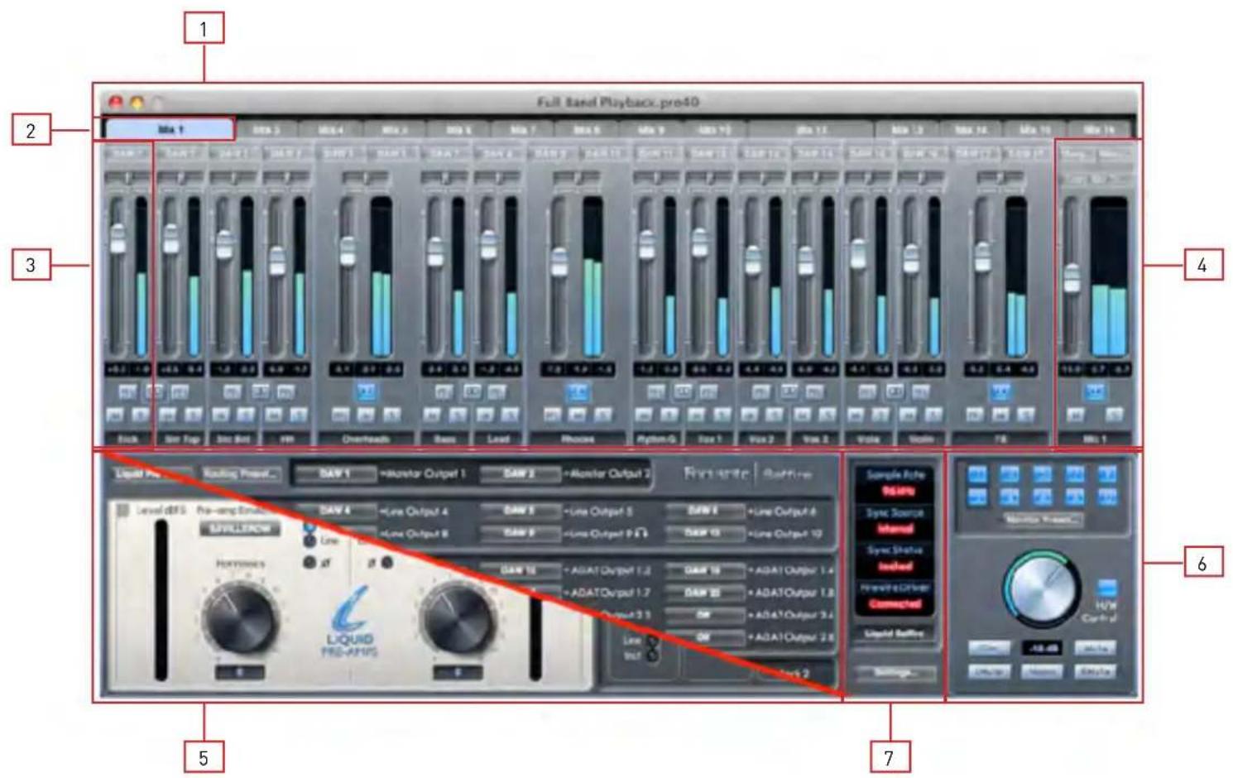
Task: Open the source dropdown for Monitor Output 2
Action: pos(519,474)
